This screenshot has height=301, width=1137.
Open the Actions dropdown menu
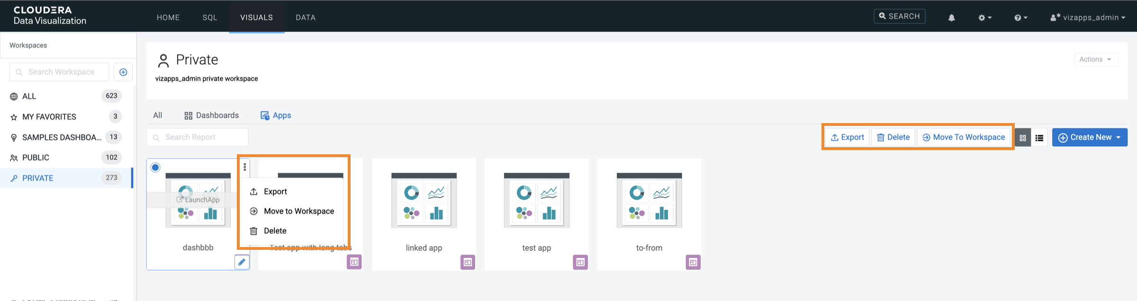(1095, 59)
